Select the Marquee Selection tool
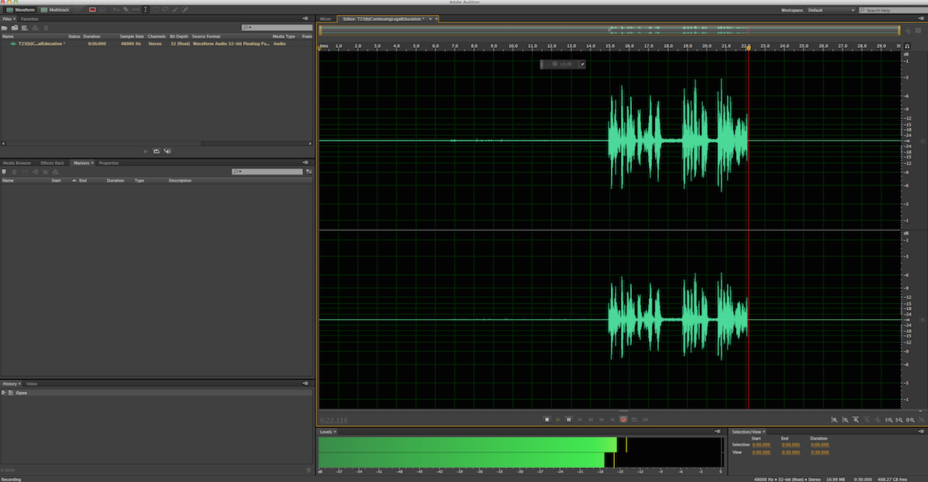This screenshot has height=482, width=928. 155,9
